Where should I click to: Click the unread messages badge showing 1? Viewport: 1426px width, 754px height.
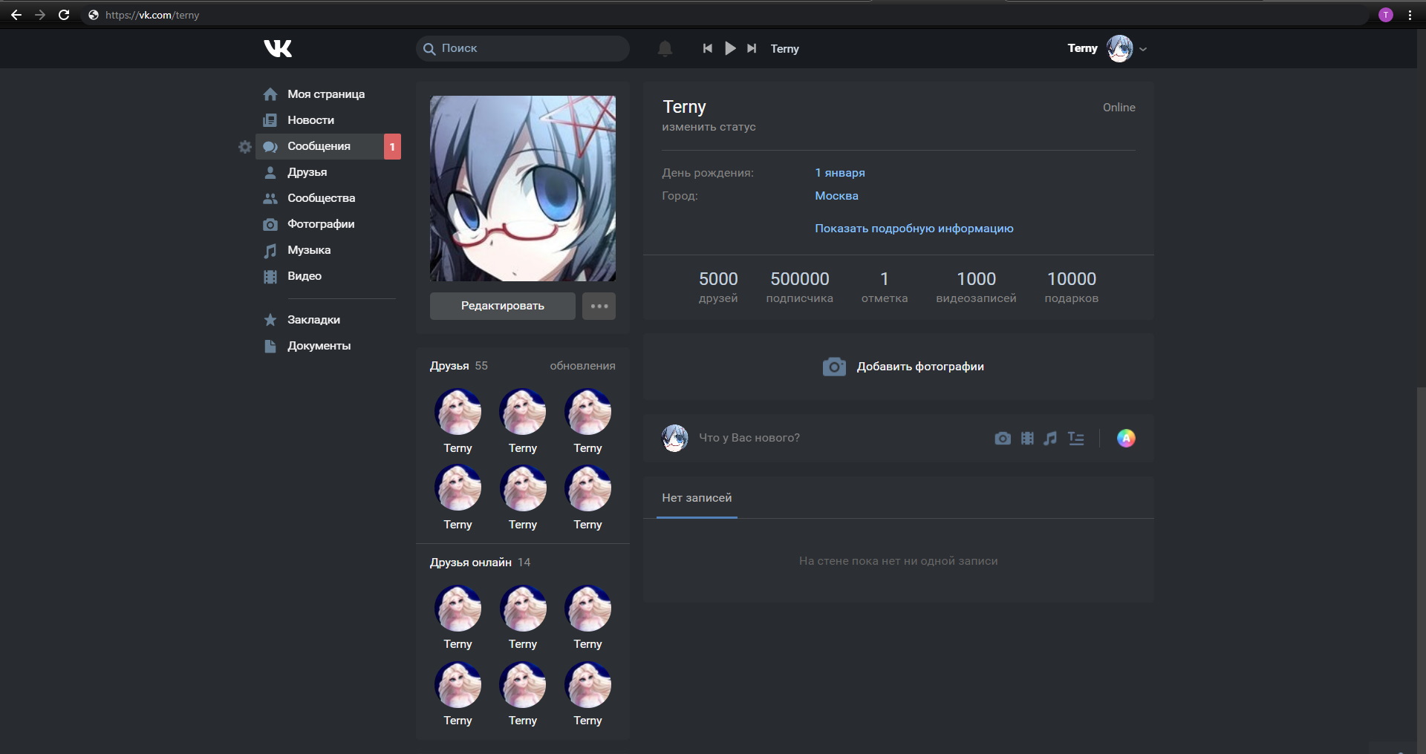coord(392,147)
